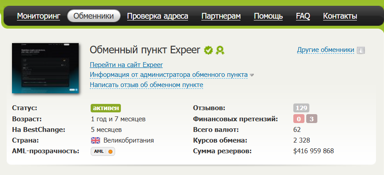Click the currencies total 62
The image size is (384, 175).
click(297, 130)
